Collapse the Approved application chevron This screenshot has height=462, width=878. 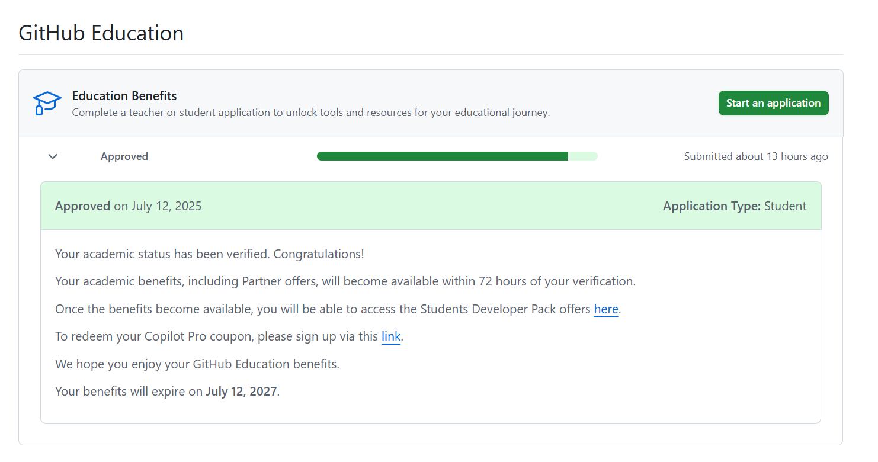[x=53, y=156]
